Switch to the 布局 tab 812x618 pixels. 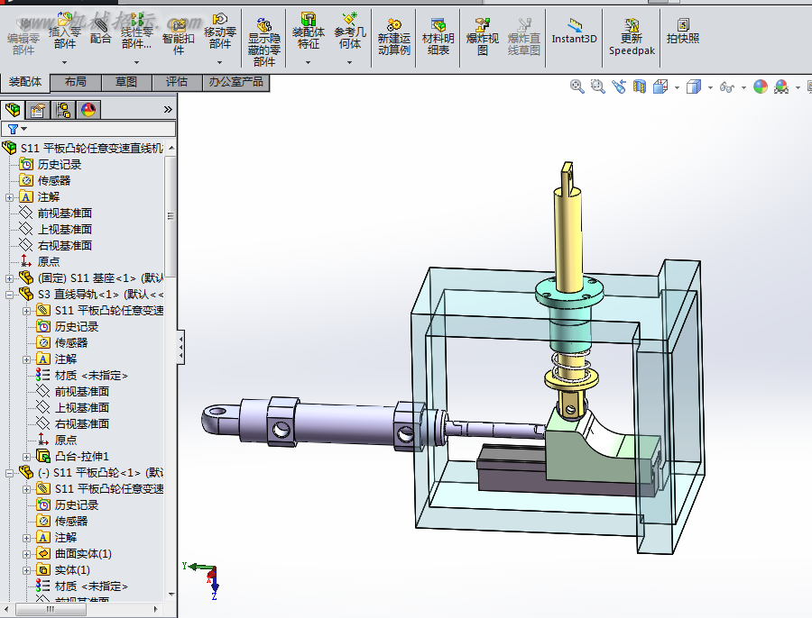coord(76,82)
